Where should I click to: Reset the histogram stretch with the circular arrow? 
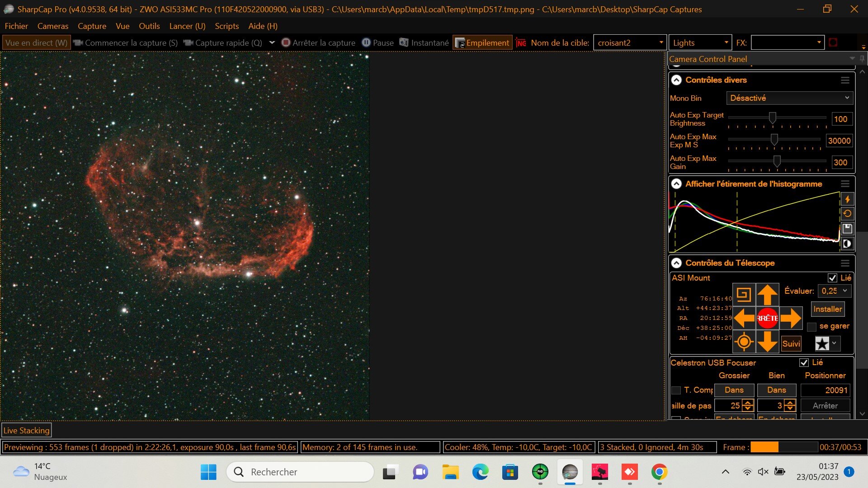click(x=847, y=213)
